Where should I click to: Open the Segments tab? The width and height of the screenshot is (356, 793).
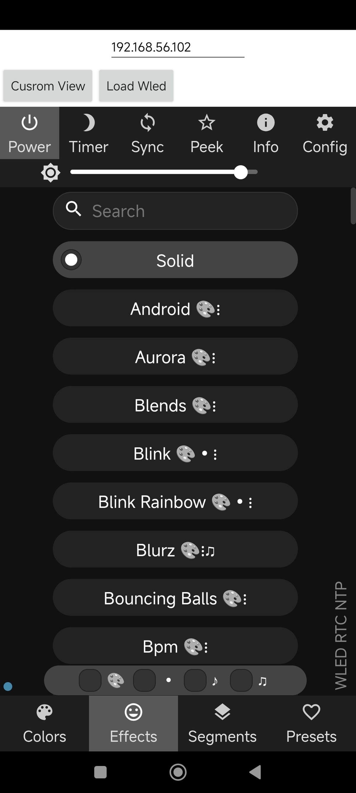point(223,723)
